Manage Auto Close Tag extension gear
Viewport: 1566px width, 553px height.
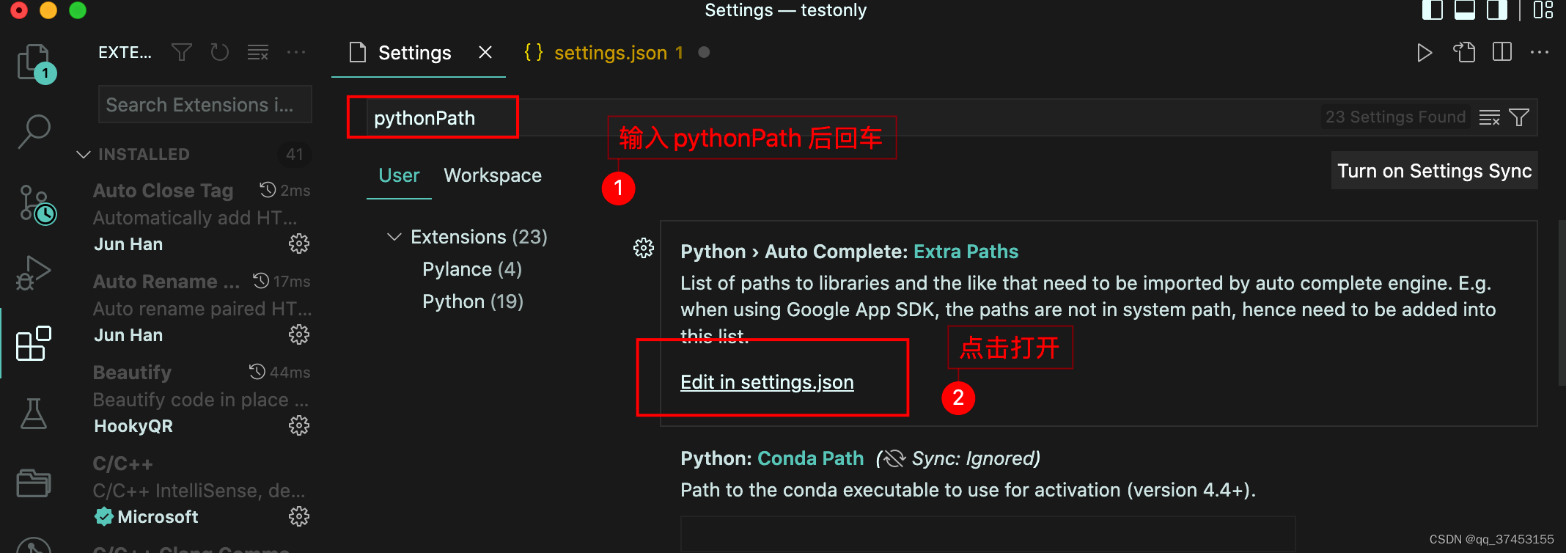(x=299, y=243)
